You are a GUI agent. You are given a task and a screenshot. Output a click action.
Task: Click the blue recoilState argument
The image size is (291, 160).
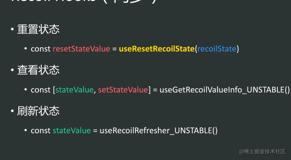(217, 49)
